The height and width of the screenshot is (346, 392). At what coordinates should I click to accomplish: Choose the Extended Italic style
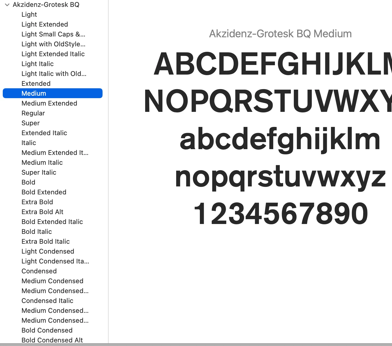click(x=53, y=133)
